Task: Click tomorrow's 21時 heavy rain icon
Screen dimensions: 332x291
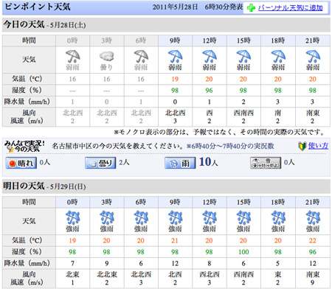Action: (x=313, y=217)
